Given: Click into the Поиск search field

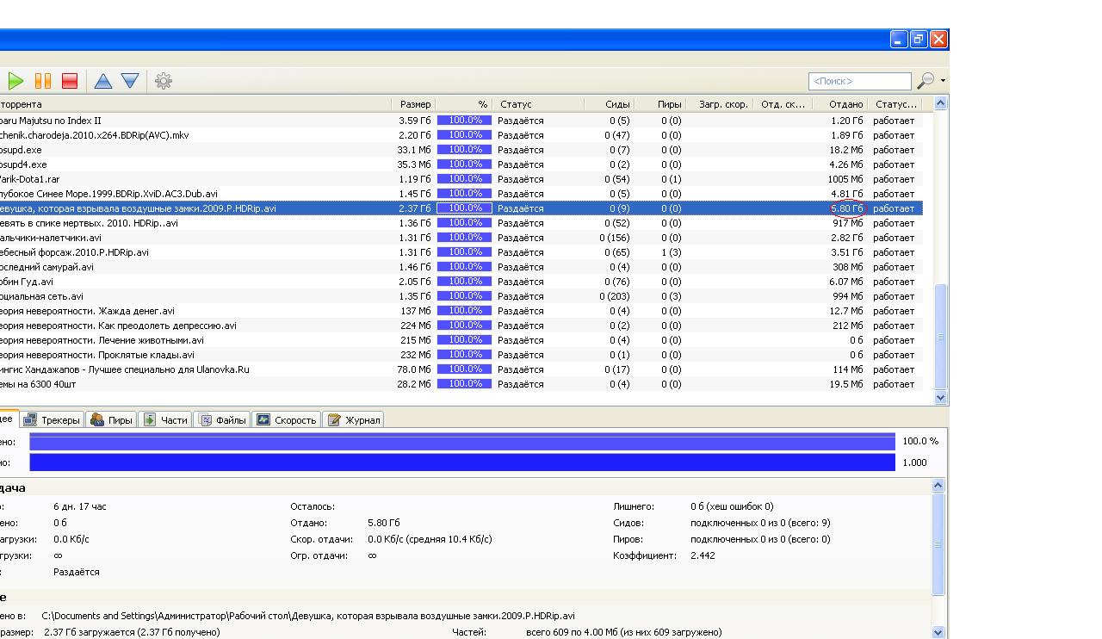Looking at the screenshot, I should coord(858,81).
